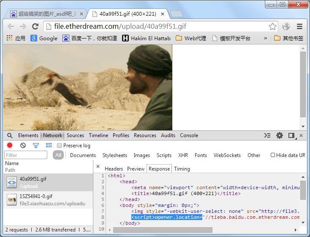Toggle the DevTools dock side button
310x237 pixels.
291,135
